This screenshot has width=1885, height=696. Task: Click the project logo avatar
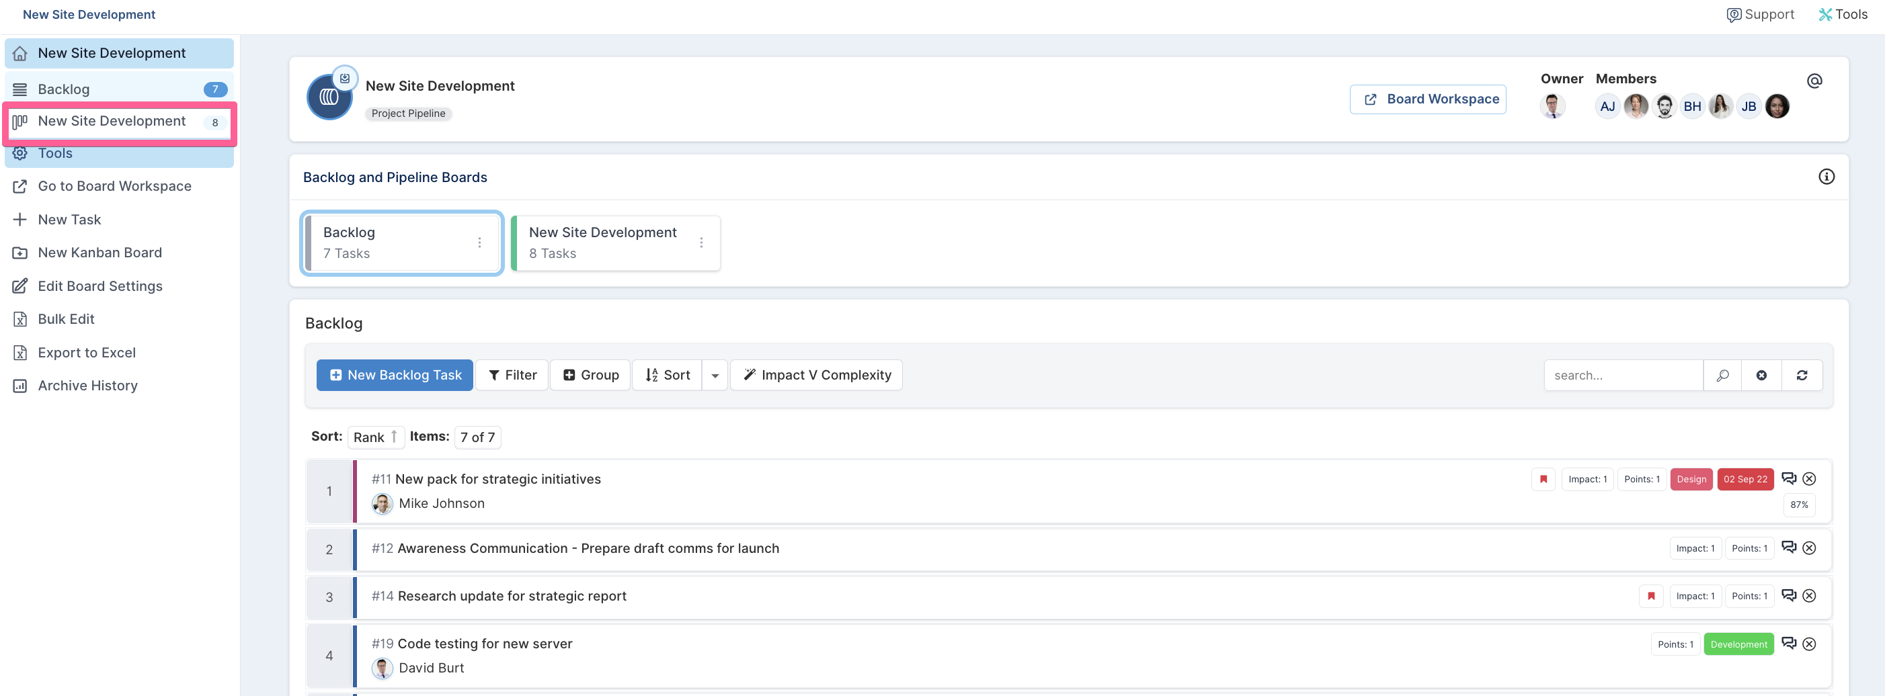click(x=329, y=97)
